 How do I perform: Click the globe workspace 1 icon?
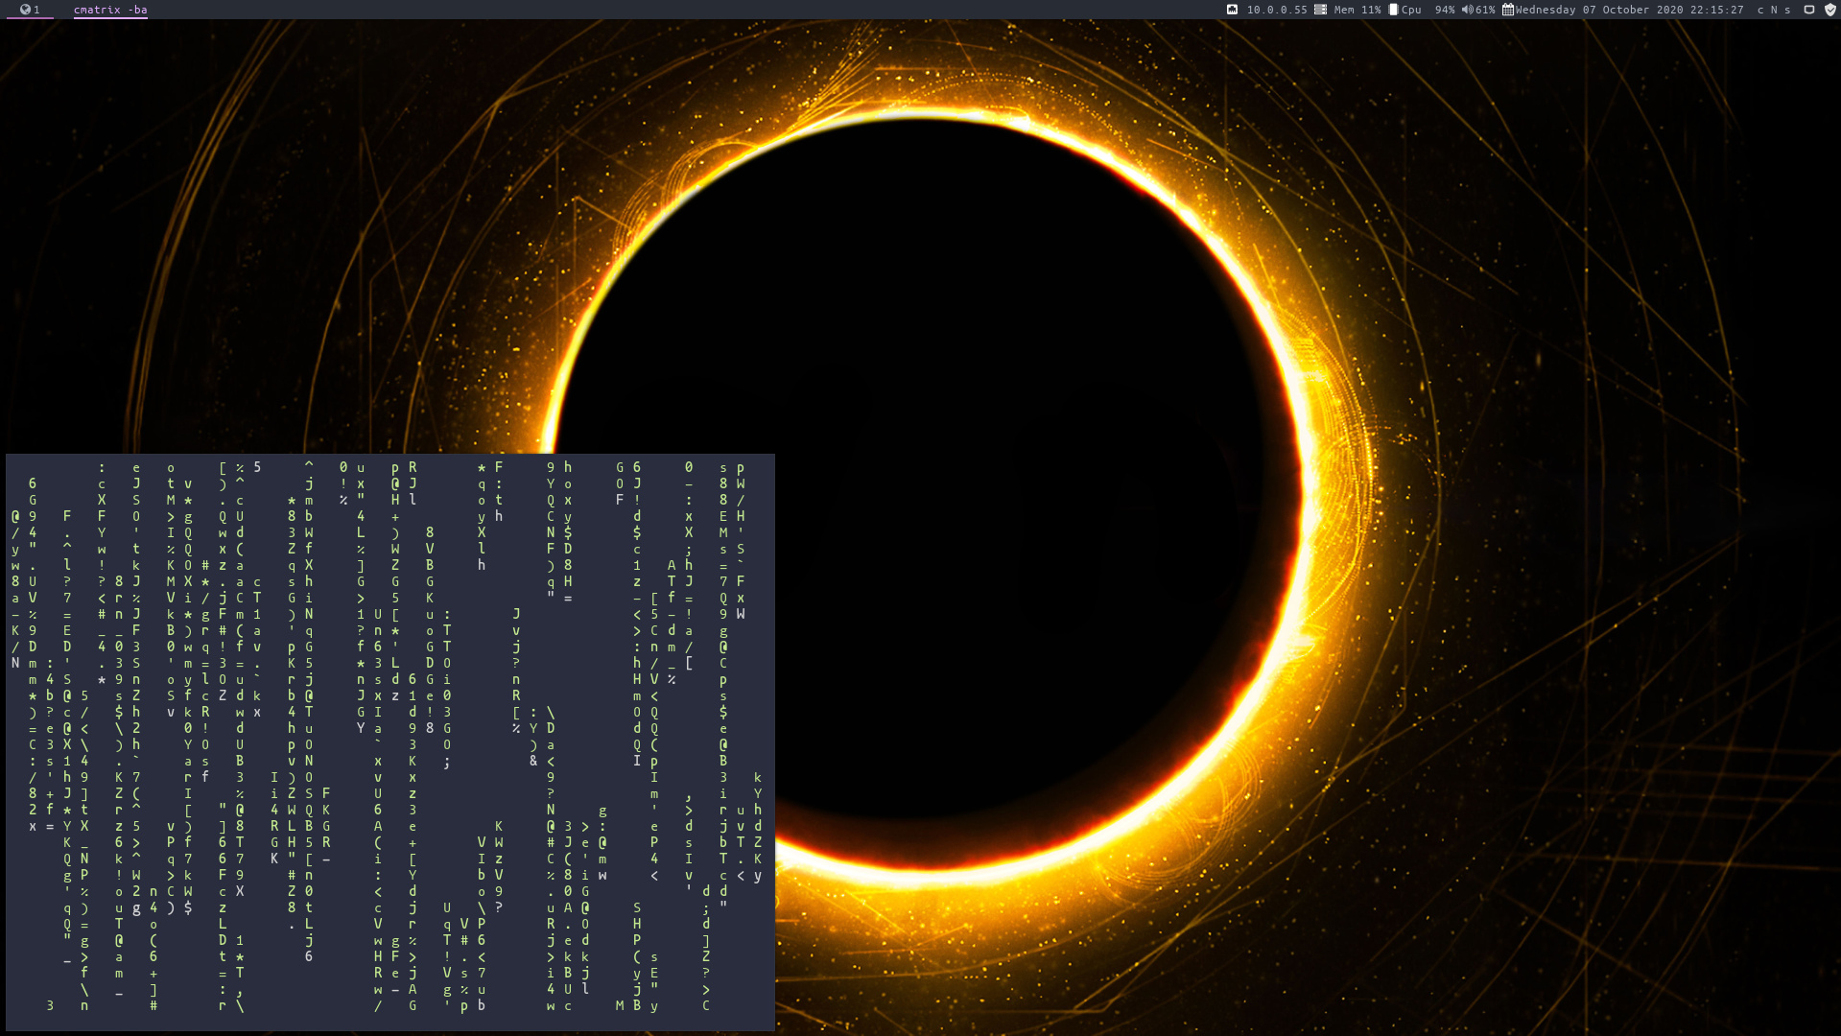click(25, 10)
